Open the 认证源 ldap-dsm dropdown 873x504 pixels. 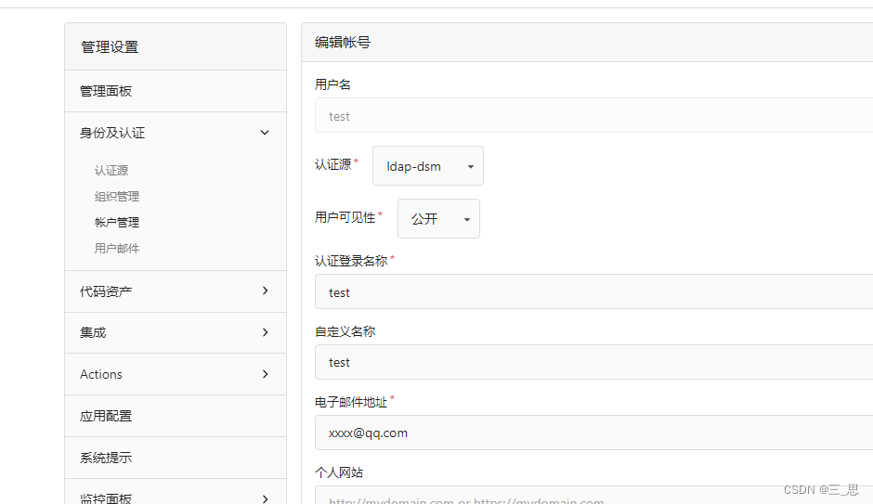[427, 166]
